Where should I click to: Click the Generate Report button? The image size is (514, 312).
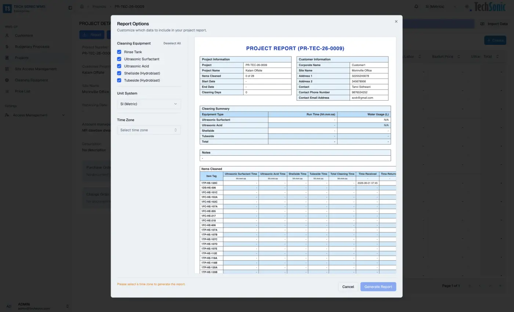378,287
